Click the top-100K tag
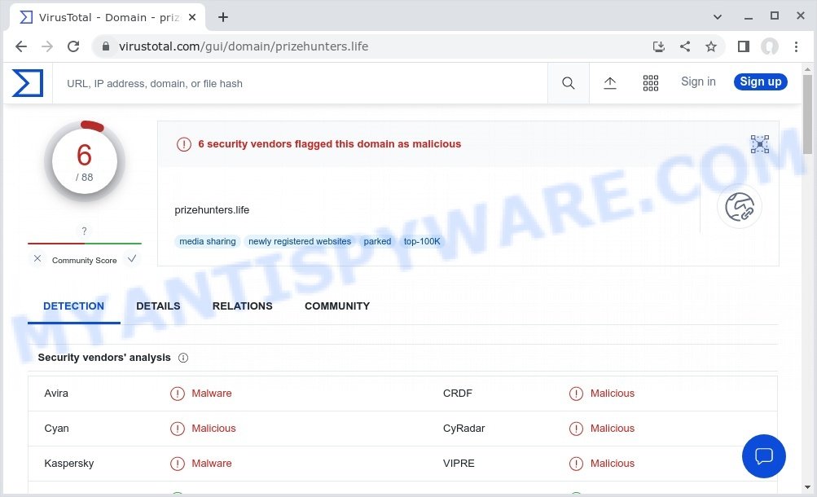The height and width of the screenshot is (497, 817). (422, 241)
